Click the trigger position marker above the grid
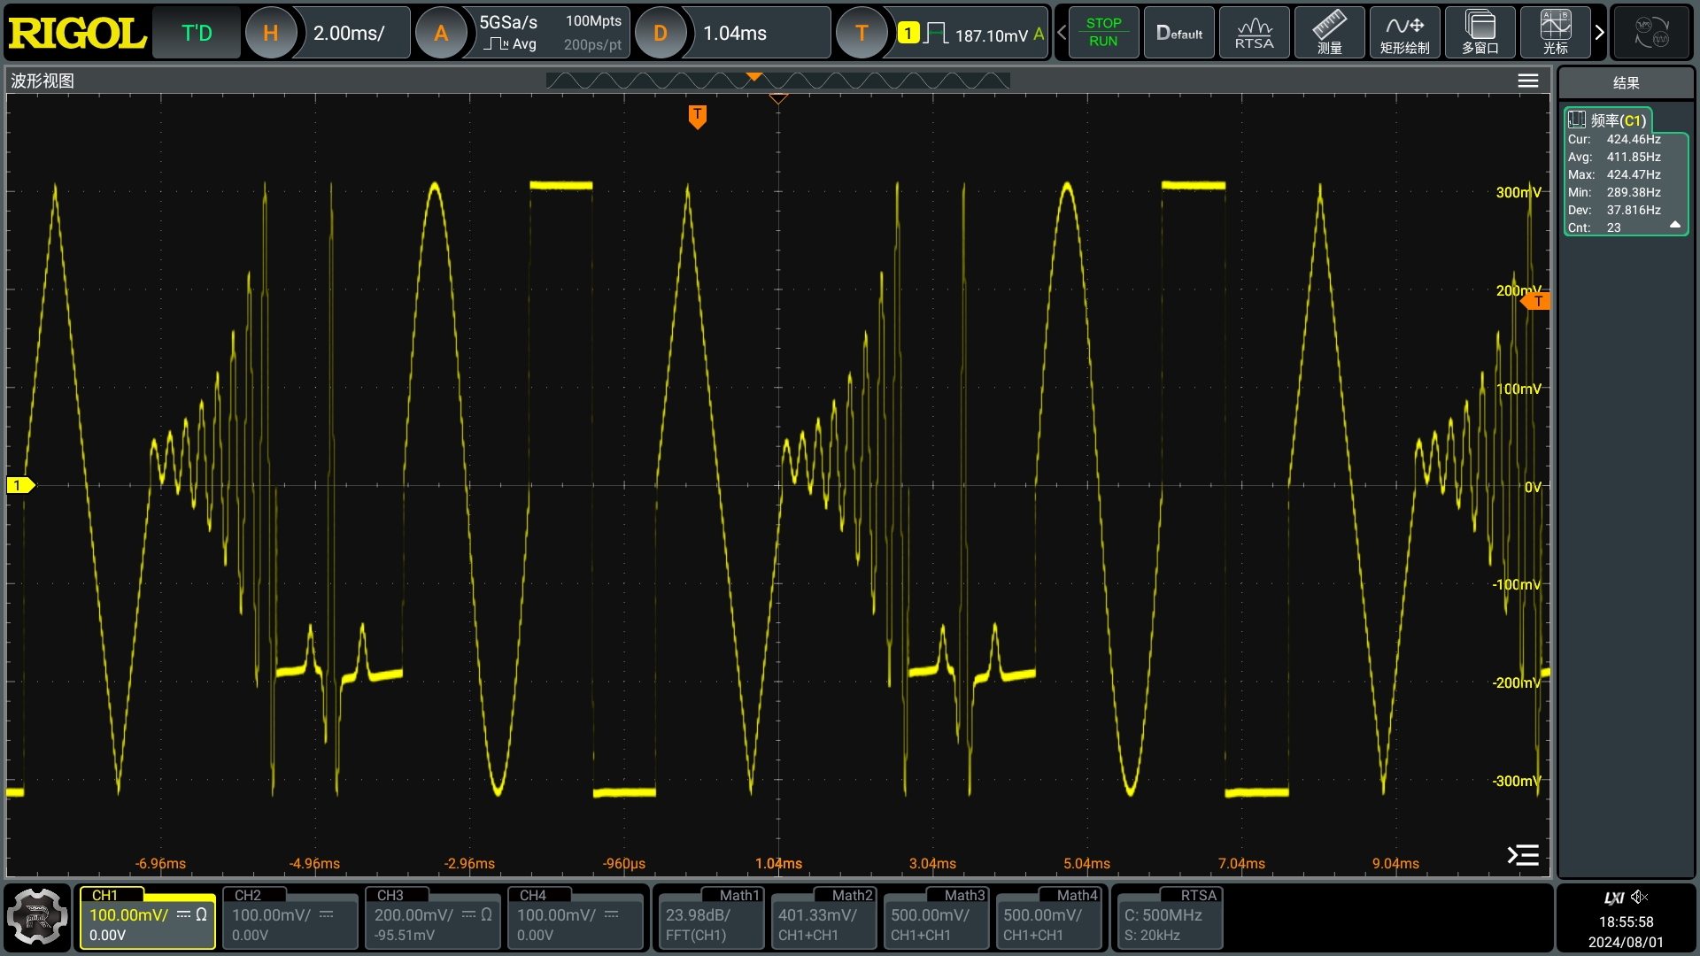The height and width of the screenshot is (956, 1700). (698, 115)
